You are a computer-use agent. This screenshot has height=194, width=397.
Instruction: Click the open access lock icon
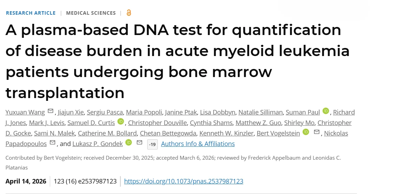[129, 13]
